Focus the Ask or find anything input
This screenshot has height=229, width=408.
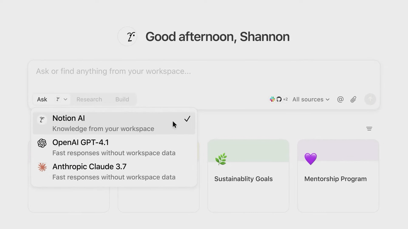click(x=204, y=72)
